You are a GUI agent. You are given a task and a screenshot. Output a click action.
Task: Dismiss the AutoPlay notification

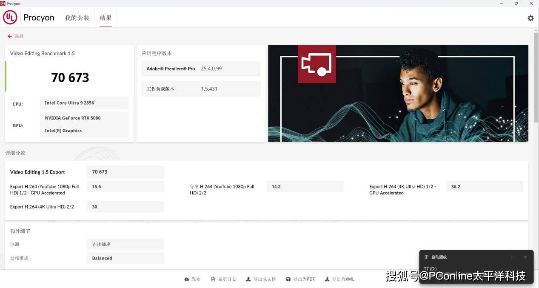pyautogui.click(x=525, y=257)
